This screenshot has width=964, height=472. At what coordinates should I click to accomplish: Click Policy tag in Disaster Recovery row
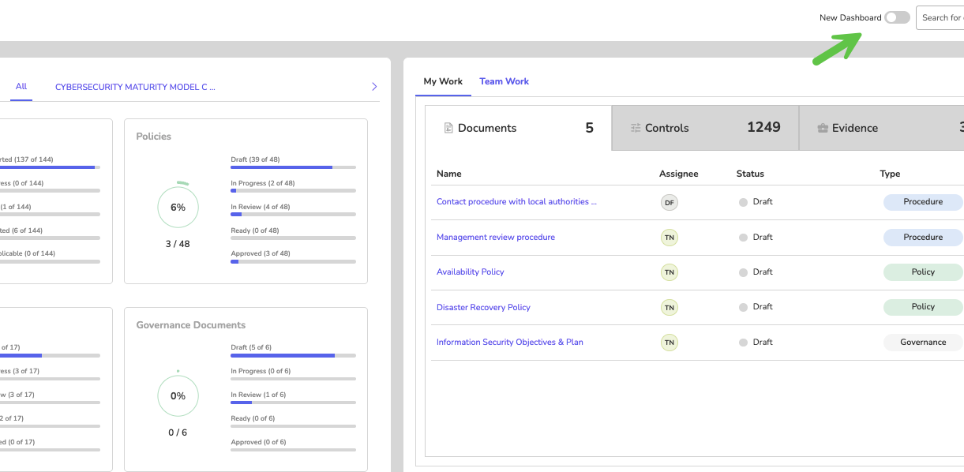point(923,307)
